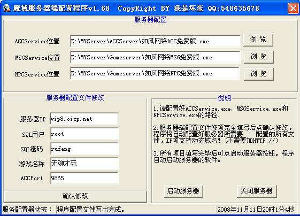Edit the ACCPort field showing 9865

(84, 178)
